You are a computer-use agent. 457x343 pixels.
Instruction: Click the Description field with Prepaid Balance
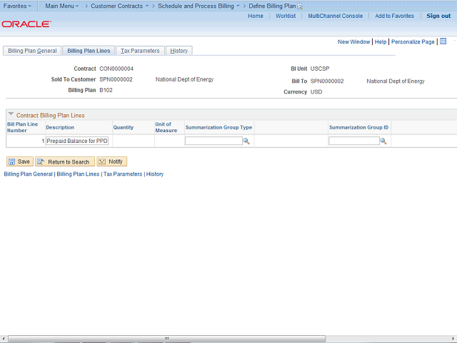[77, 141]
